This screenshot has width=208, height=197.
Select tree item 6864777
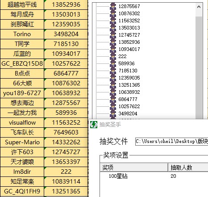[x=128, y=99]
